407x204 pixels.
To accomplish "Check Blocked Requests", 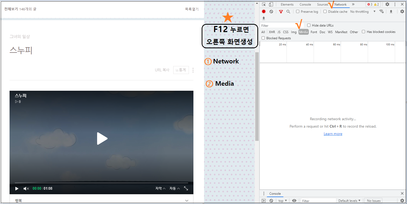I will [263, 38].
